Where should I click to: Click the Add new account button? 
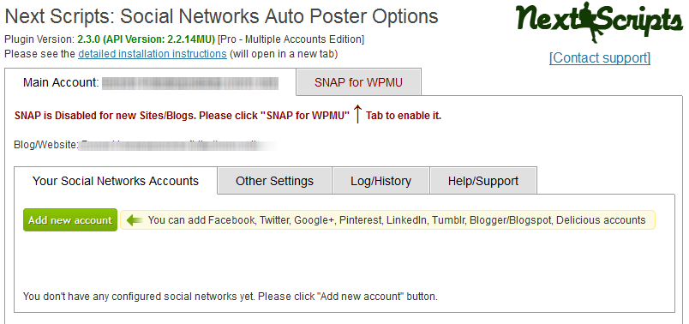coord(70,219)
